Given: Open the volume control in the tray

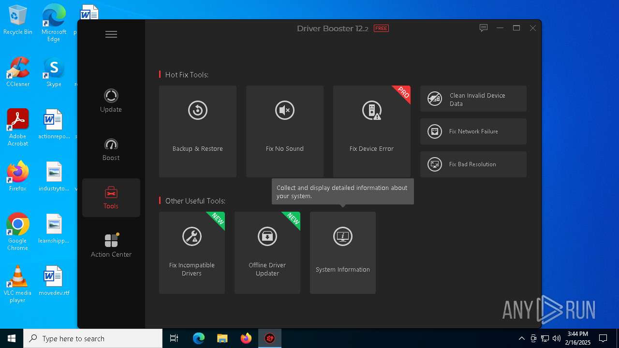Looking at the screenshot, I should coord(557,338).
